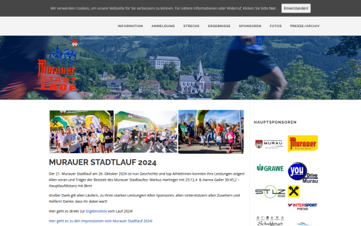
Task: Open the third photo of children running
Action: point(211,131)
